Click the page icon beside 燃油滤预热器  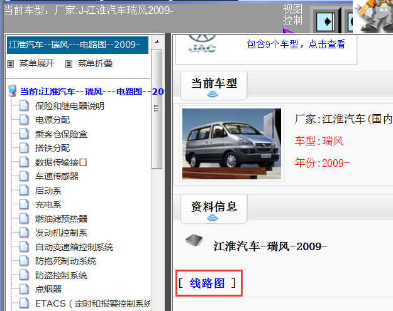pos(24,219)
